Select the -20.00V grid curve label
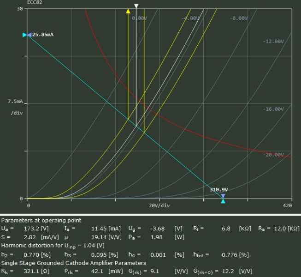 273,155
